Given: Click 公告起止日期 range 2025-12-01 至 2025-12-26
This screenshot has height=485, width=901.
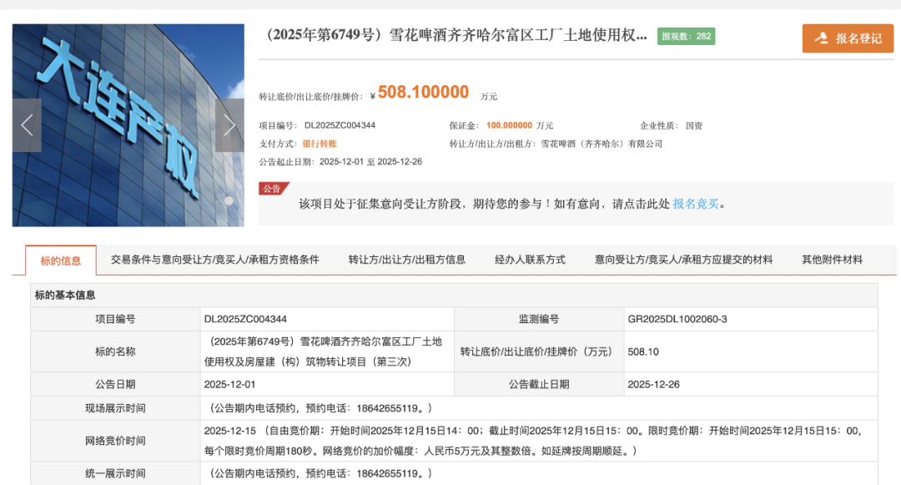Looking at the screenshot, I should point(370,162).
